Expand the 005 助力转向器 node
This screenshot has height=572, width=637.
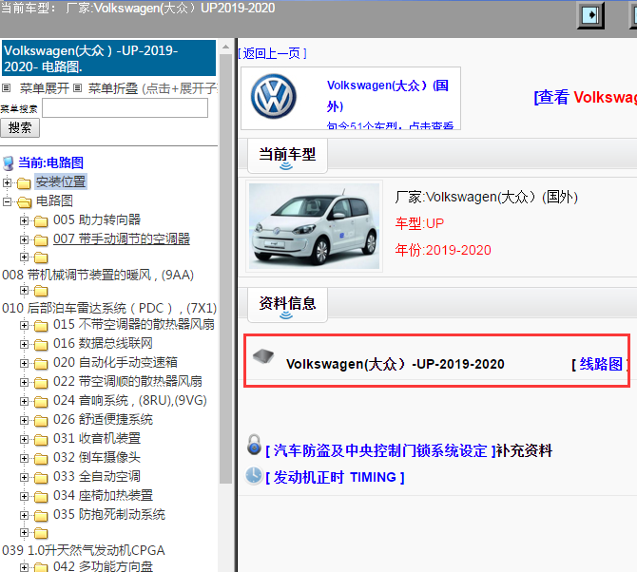point(25,220)
